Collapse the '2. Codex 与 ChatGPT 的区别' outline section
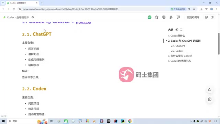This screenshot has width=220, height=124. tap(166, 41)
